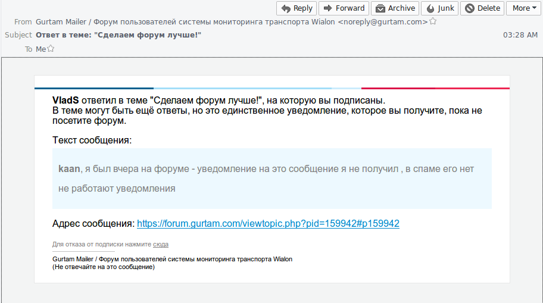This screenshot has width=543, height=303.
Task: Click the red segment of header stripe
Action: [x=435, y=88]
